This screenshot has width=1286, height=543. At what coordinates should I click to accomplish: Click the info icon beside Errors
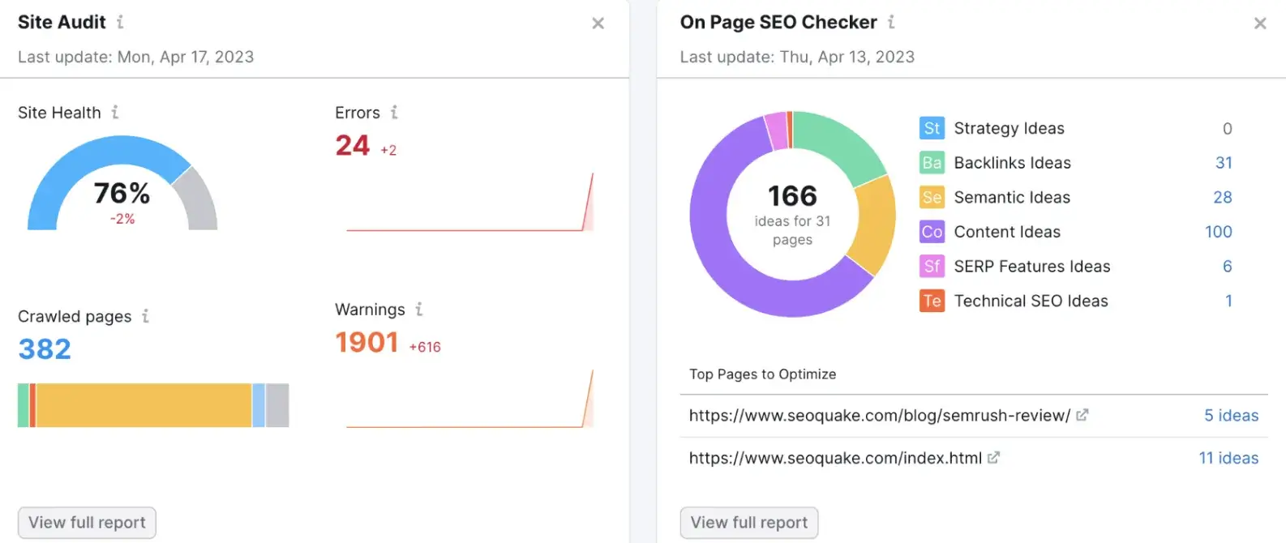click(394, 113)
